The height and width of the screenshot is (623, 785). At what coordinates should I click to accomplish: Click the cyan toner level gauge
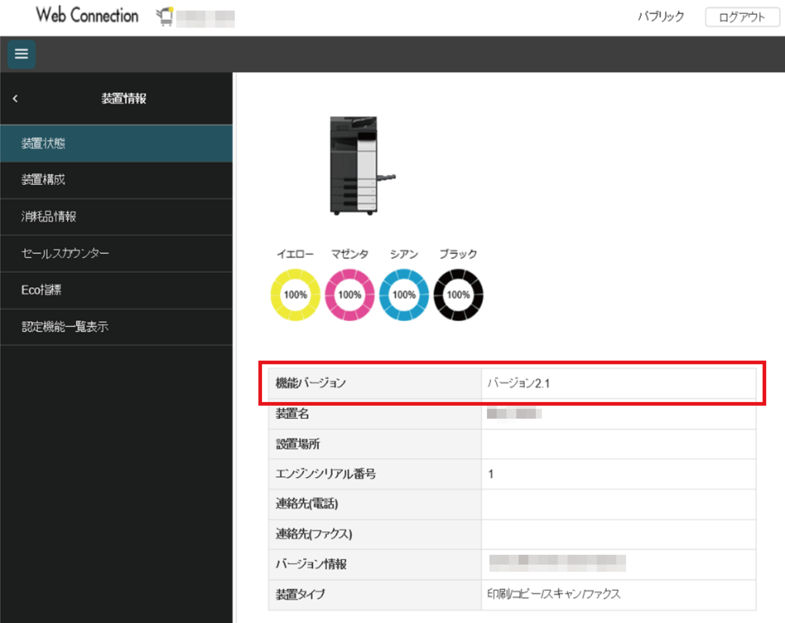(404, 294)
